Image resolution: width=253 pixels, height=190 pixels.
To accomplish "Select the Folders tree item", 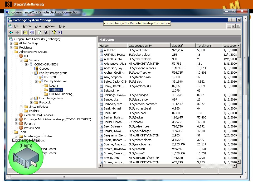I will (34, 111).
